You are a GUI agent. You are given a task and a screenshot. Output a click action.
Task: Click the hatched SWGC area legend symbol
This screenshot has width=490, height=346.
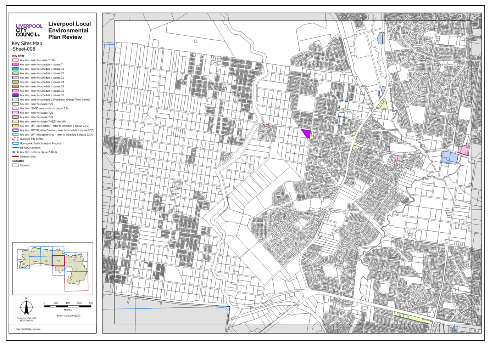click(15, 108)
